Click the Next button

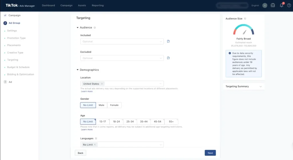click(x=210, y=153)
